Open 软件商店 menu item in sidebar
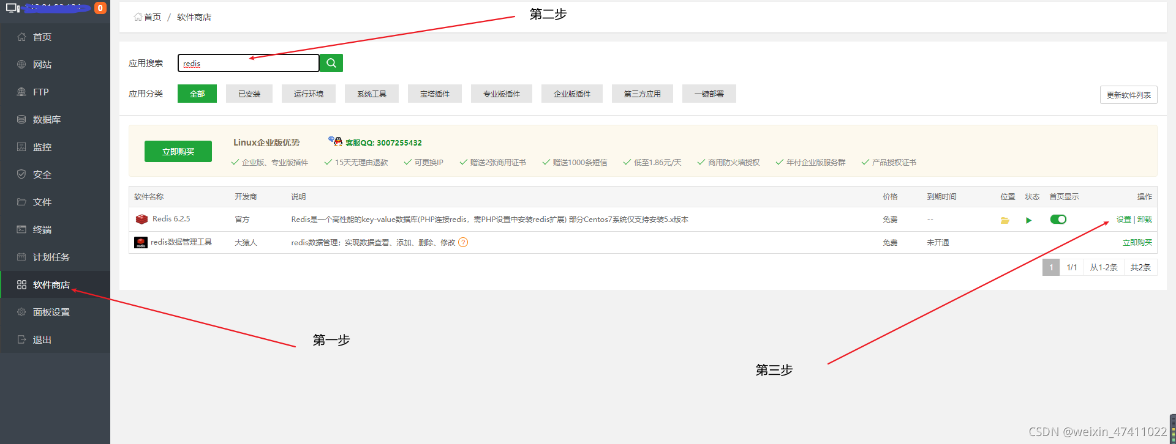 point(55,284)
